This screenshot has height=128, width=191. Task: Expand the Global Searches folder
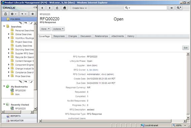point(9,34)
